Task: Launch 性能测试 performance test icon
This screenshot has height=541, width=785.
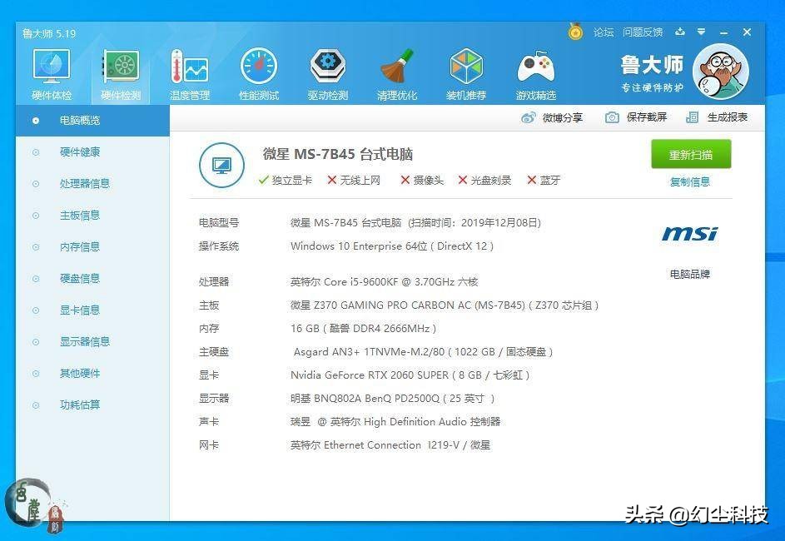Action: (259, 75)
